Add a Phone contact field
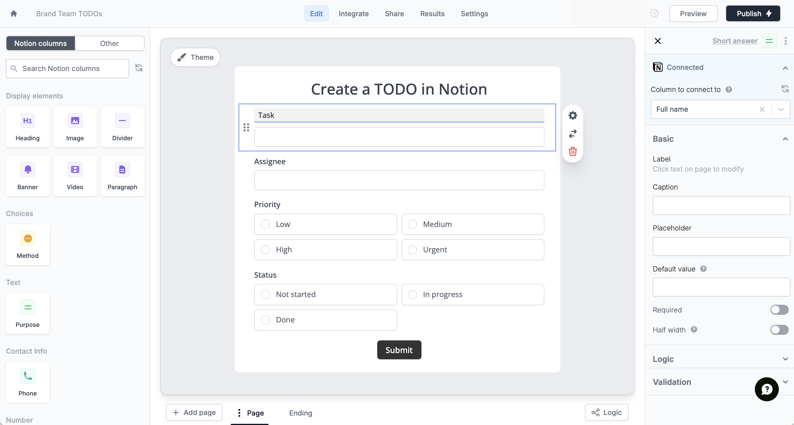 (27, 383)
